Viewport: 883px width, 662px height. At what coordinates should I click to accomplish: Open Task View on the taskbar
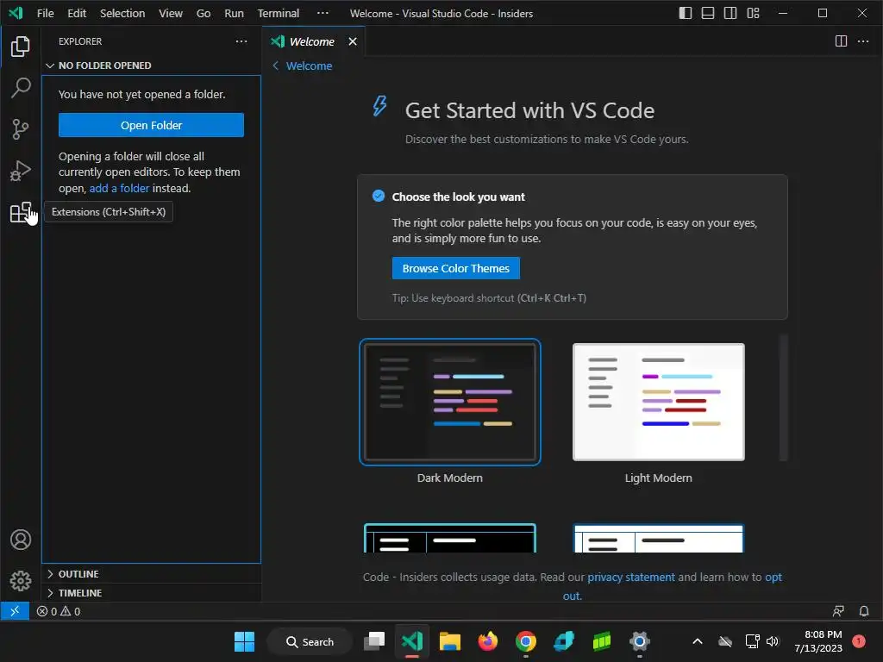coord(374,641)
